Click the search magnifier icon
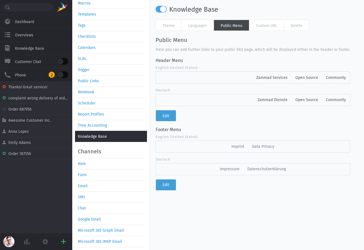 [x=8, y=7]
